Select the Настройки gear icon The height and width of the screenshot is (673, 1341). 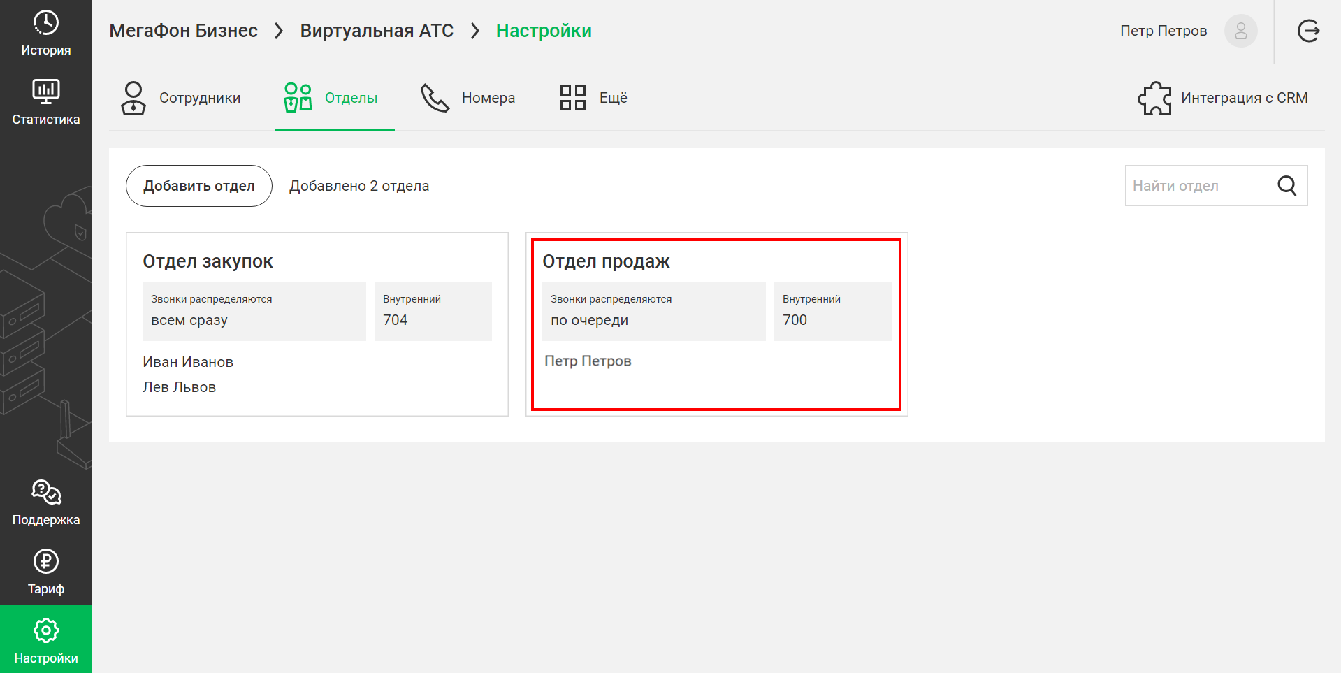coord(46,630)
